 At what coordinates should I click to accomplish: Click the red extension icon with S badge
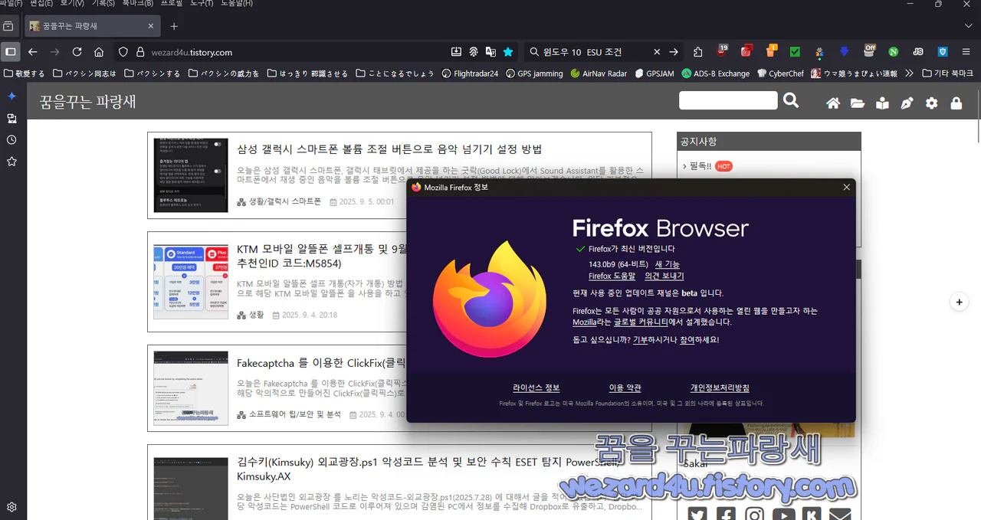coord(746,51)
